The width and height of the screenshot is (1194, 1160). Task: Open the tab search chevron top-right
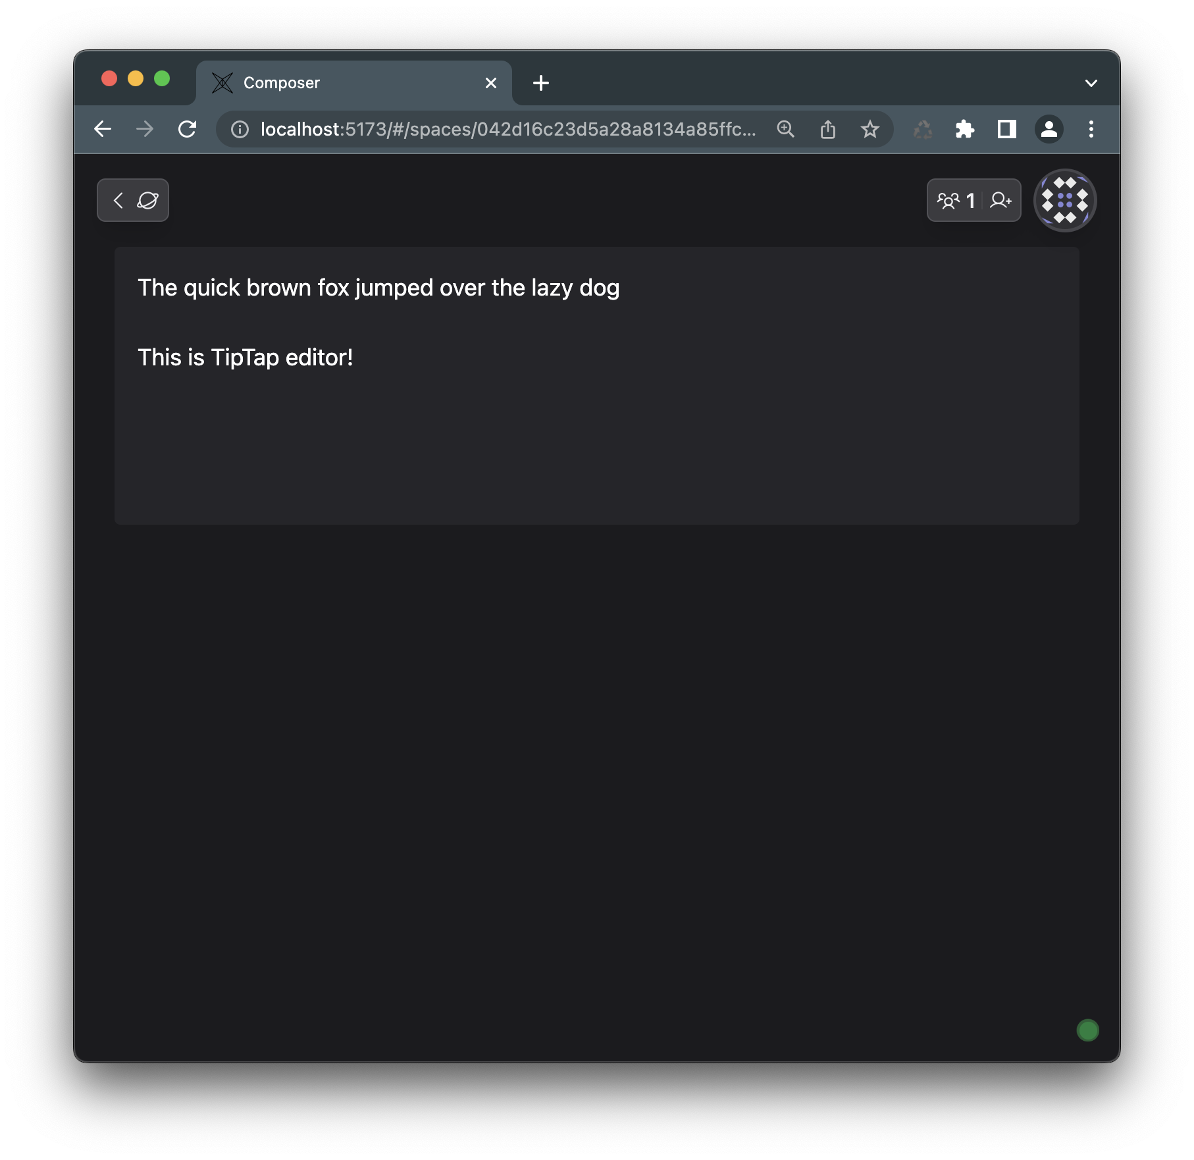(1091, 82)
